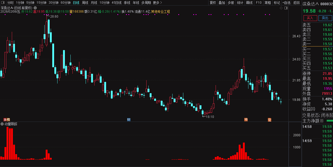Viewport: 333px width, 167px height.
Task: Click the red 买入 buy button
Action: [310, 18]
